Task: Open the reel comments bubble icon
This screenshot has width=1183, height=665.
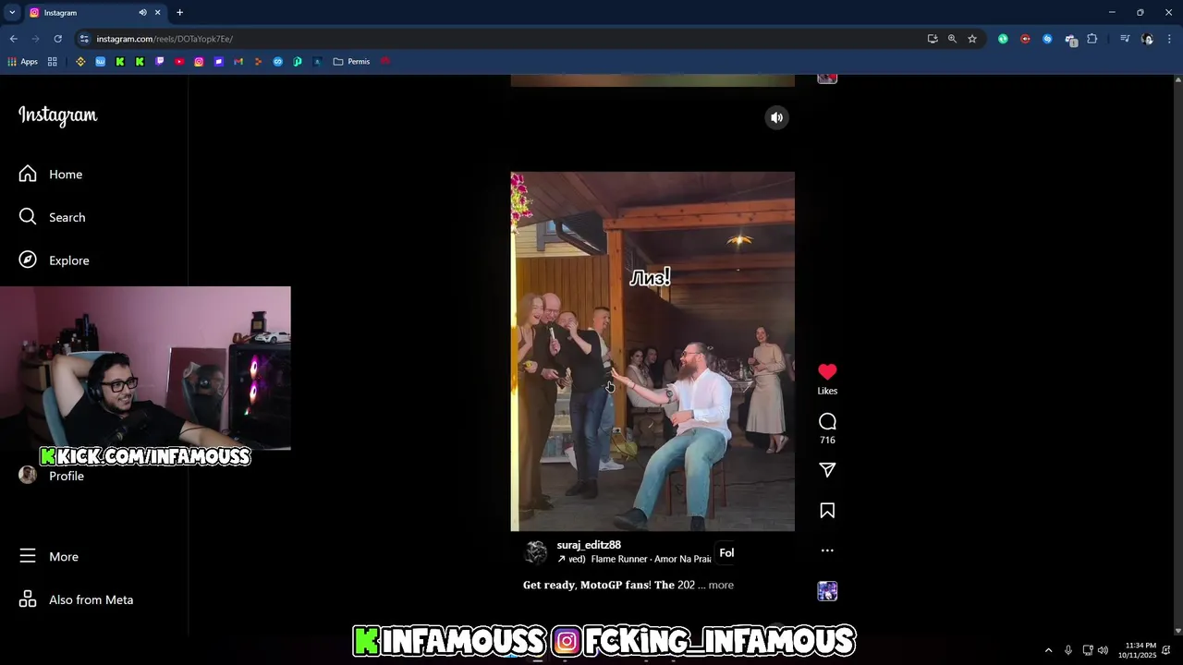Action: click(827, 421)
